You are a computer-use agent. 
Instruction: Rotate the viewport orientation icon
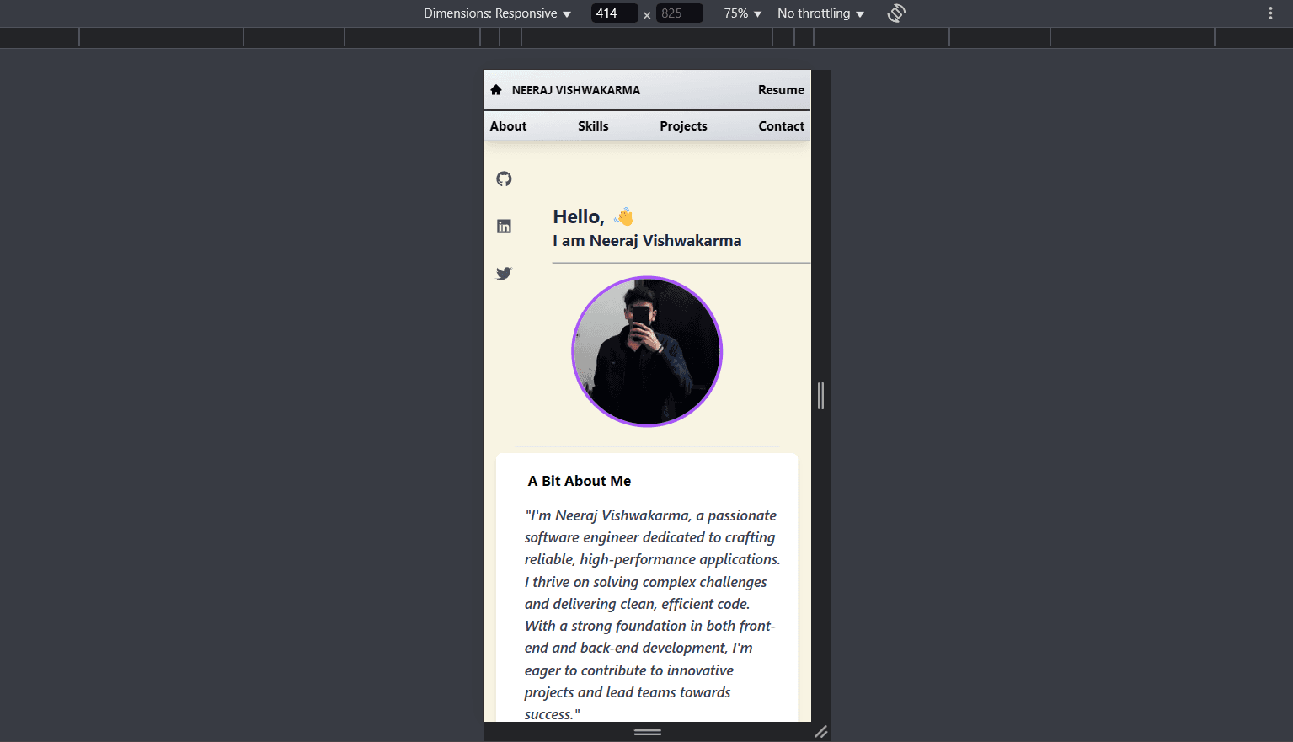point(895,13)
